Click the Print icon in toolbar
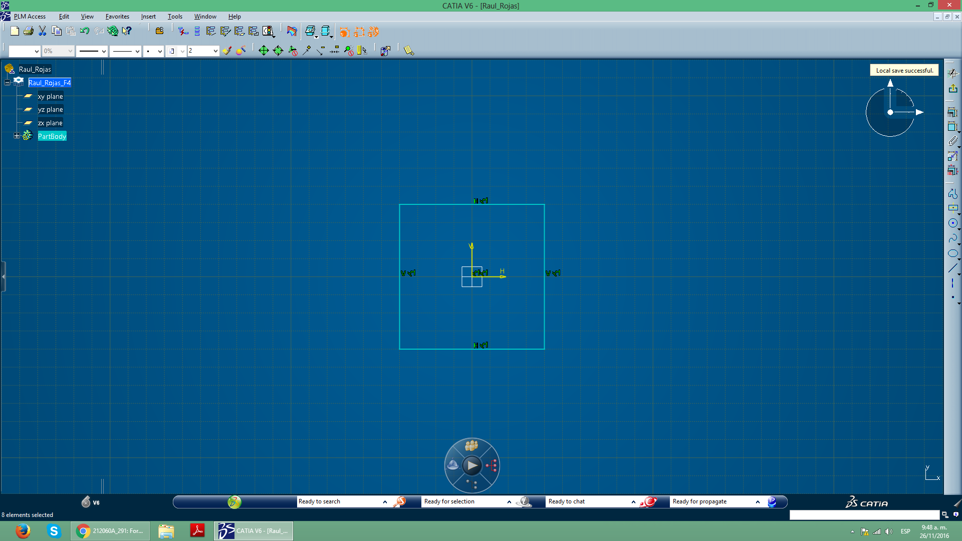Viewport: 962px width, 541px height. coord(29,31)
